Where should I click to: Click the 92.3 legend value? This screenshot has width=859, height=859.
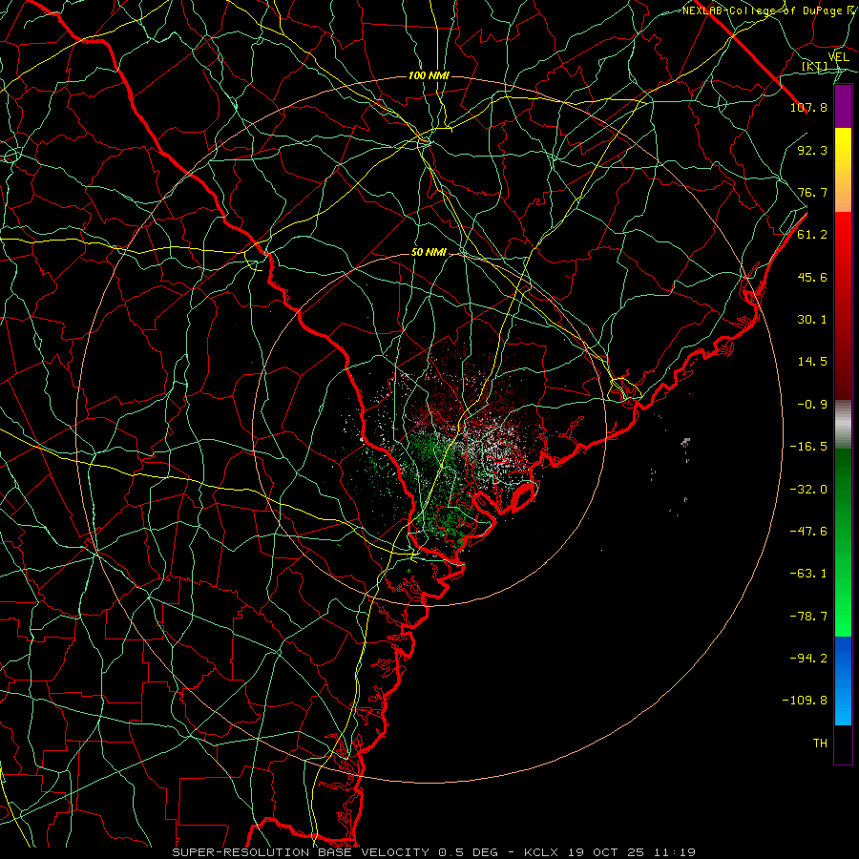point(812,150)
